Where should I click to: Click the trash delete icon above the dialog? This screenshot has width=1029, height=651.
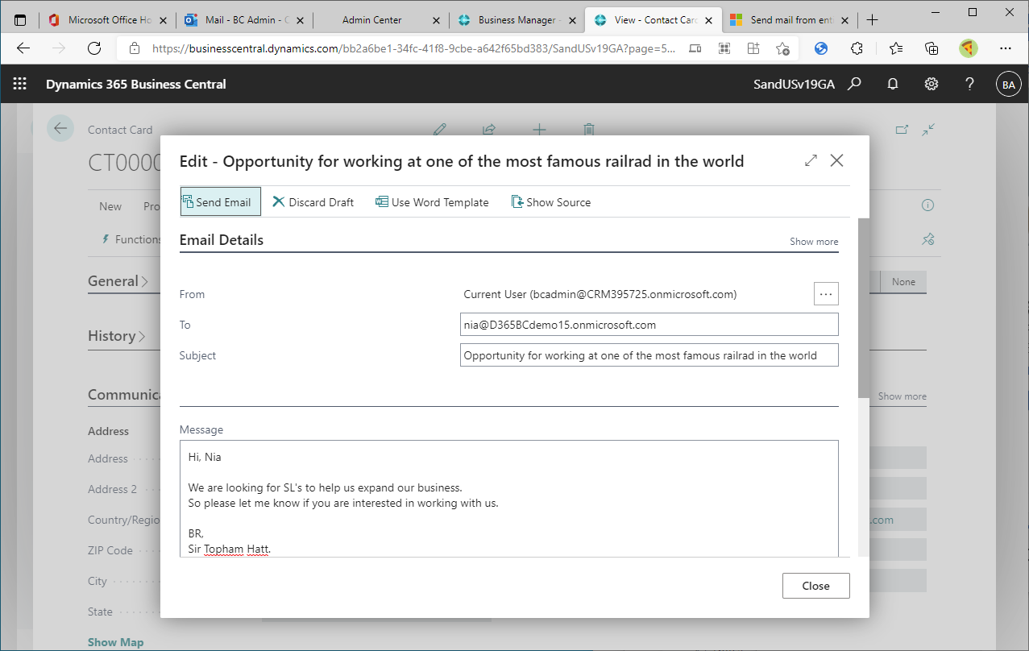tap(588, 129)
